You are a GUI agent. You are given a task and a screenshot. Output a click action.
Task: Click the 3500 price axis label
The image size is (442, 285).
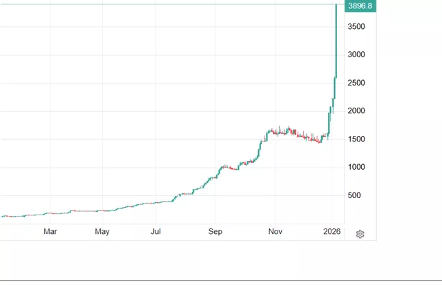click(x=358, y=26)
